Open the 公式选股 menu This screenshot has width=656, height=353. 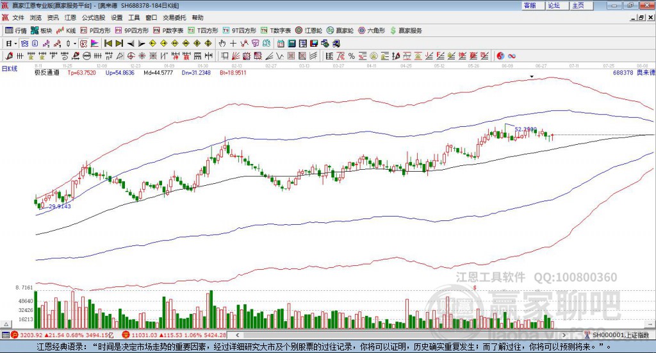[93, 18]
